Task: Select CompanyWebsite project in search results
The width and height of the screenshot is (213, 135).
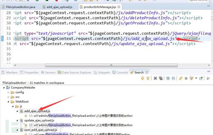Action: (x=23, y=87)
